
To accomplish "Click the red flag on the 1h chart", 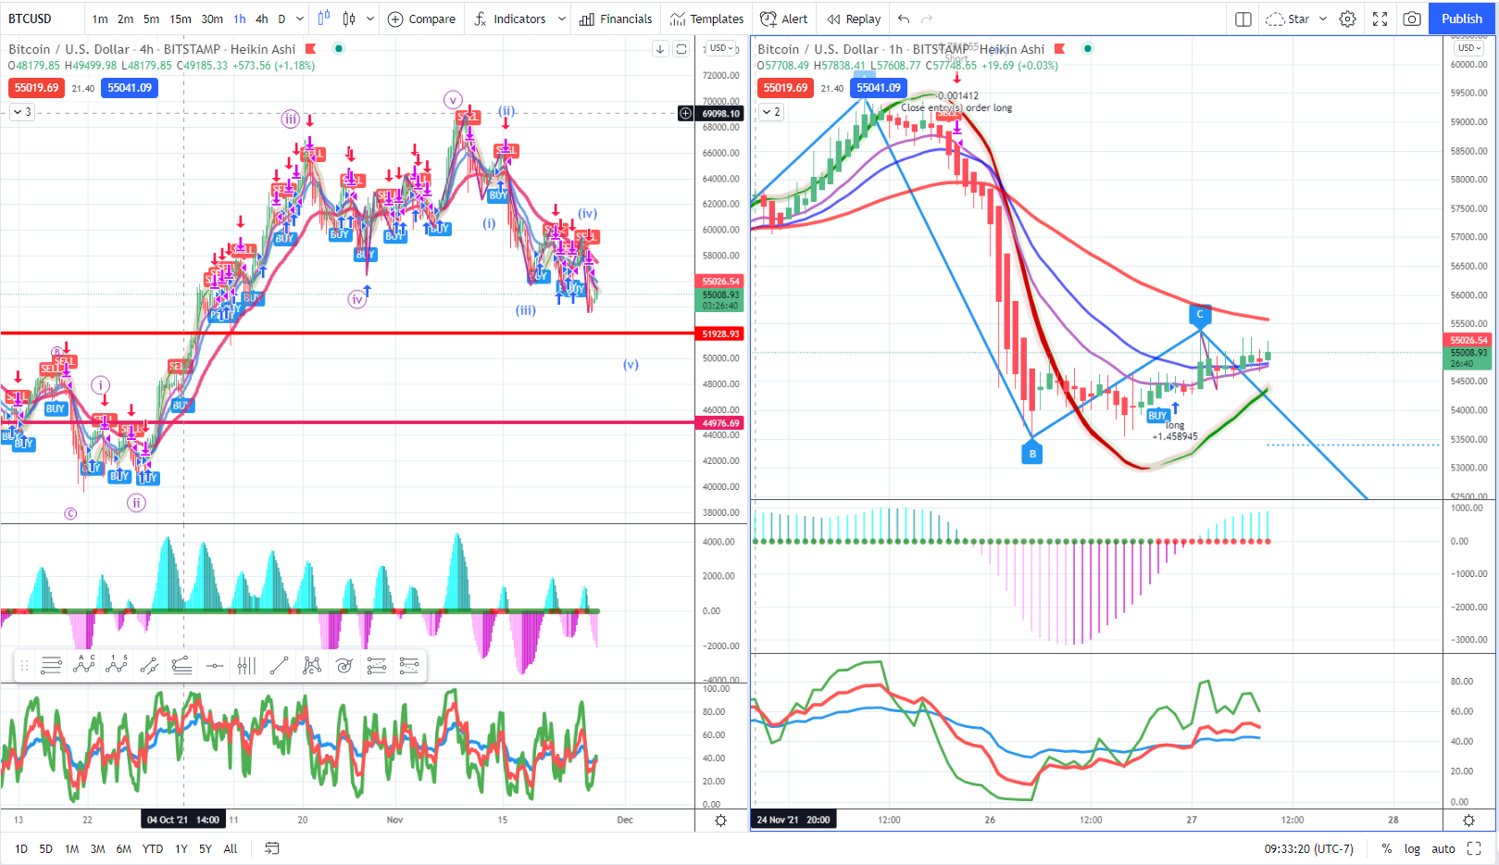I will (x=1060, y=49).
